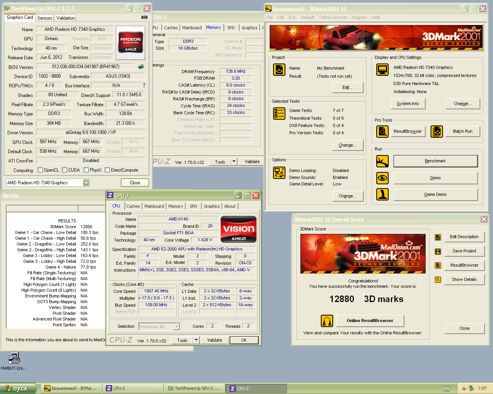Click the Display and CPU Settings monitor icon
Screen dimensions: 493x394
382,70
